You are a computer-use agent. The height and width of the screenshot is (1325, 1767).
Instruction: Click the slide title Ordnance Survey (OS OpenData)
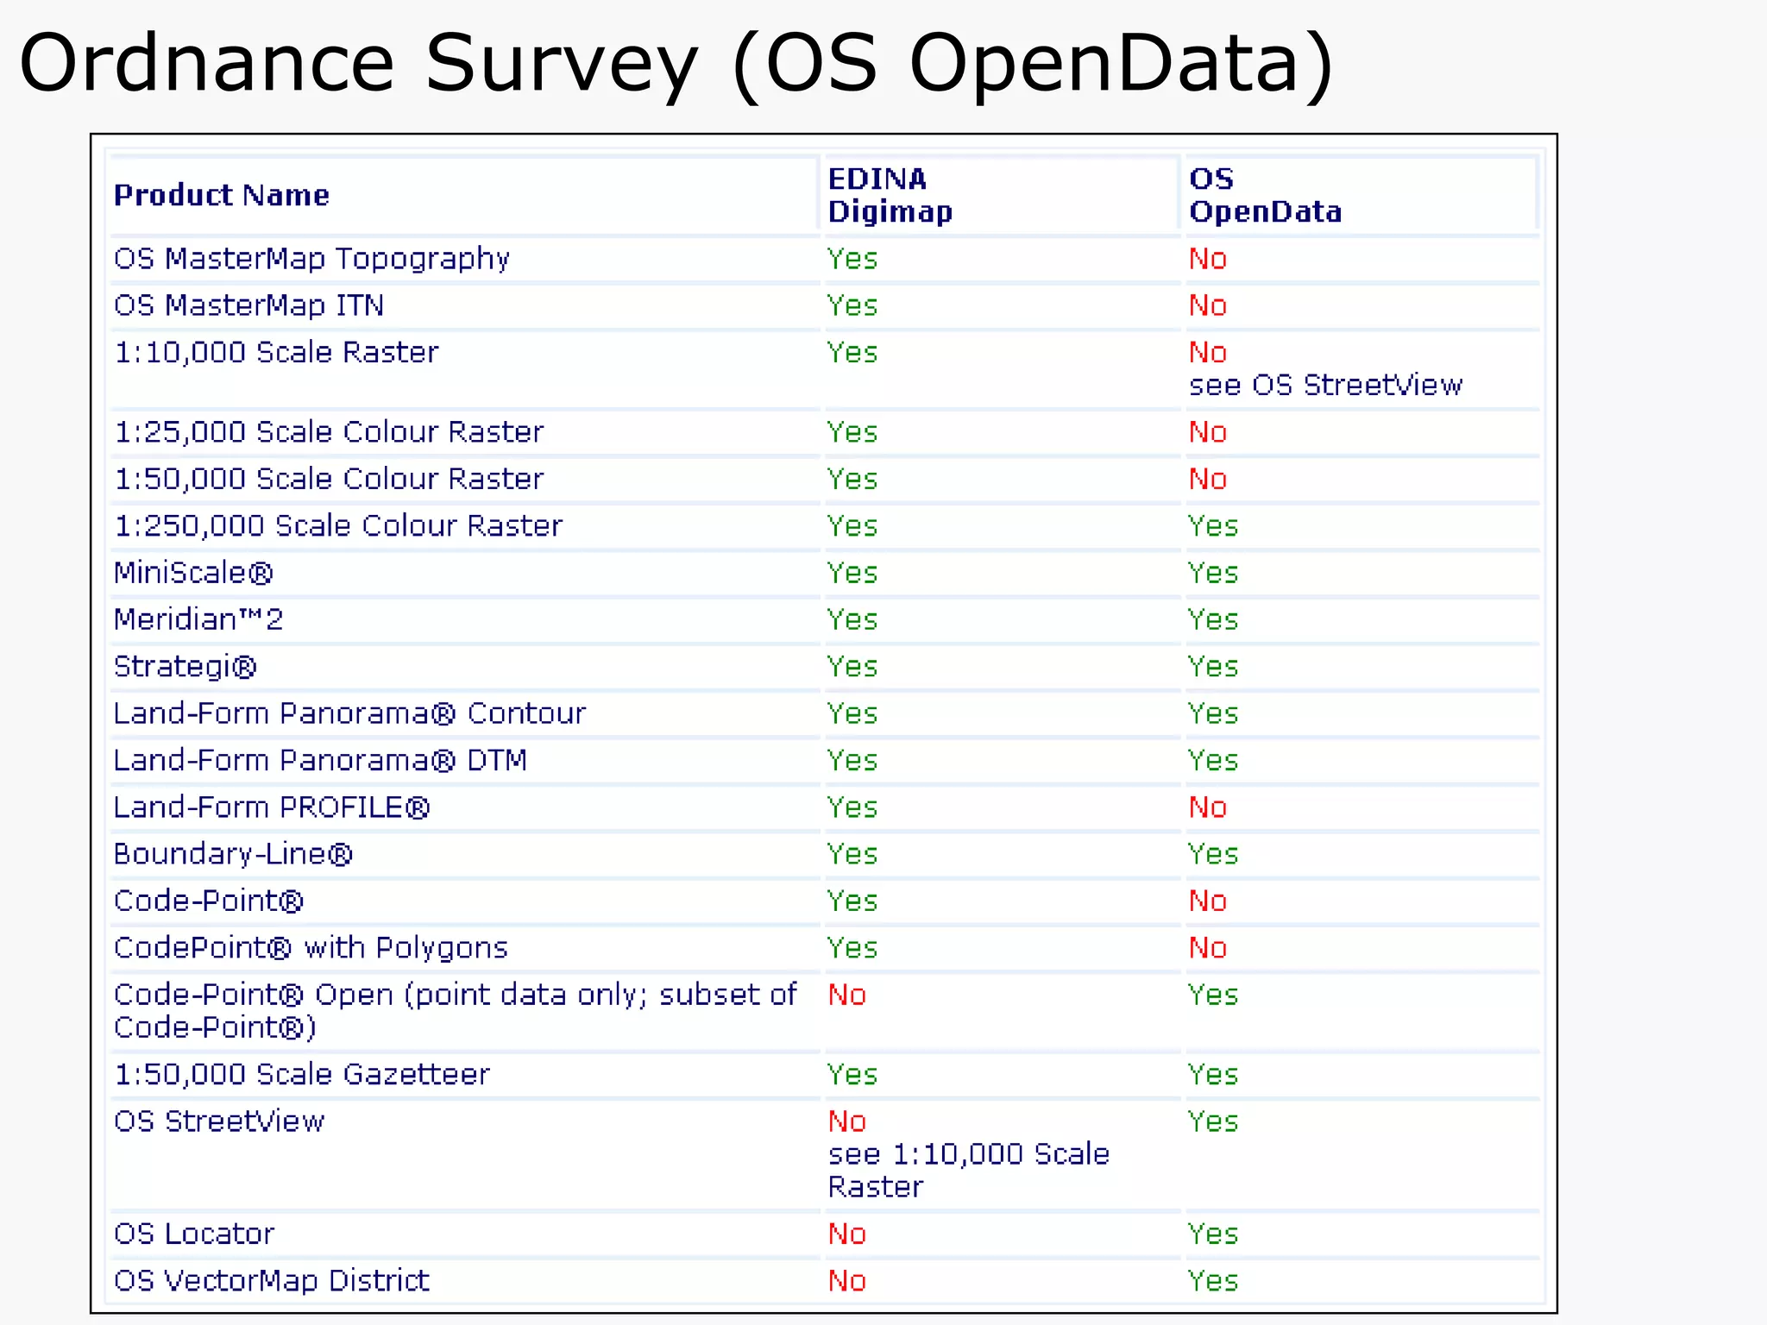676,65
